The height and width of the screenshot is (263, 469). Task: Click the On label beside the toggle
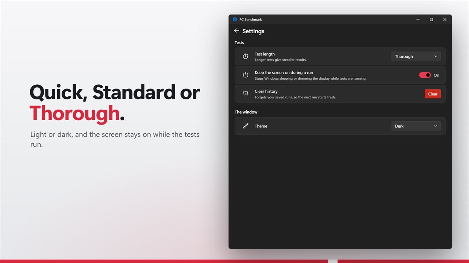coord(436,75)
